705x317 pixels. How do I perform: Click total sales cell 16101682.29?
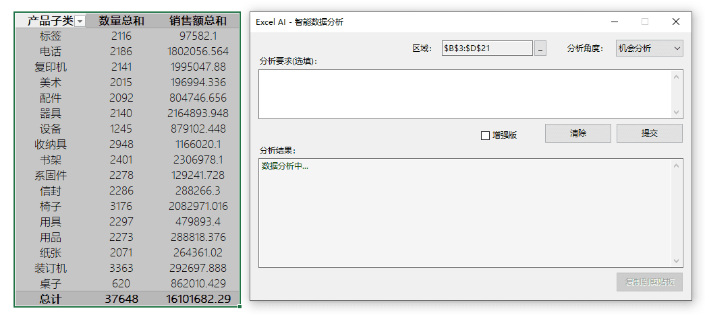[198, 299]
